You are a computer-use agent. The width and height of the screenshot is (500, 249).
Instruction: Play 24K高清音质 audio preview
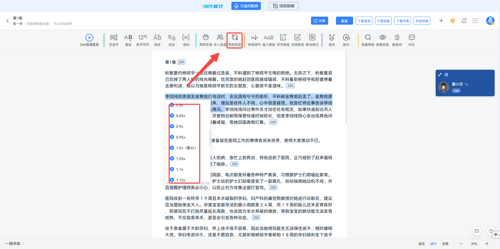coord(89,40)
